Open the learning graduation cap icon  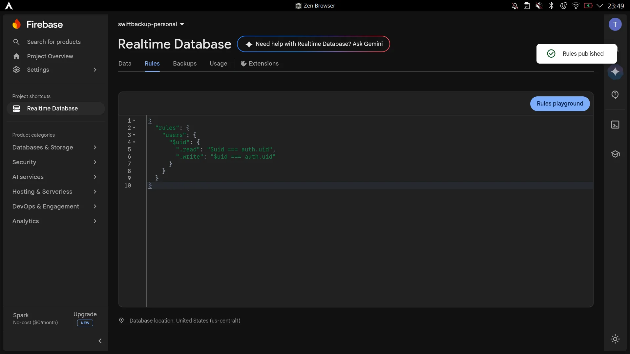(615, 154)
